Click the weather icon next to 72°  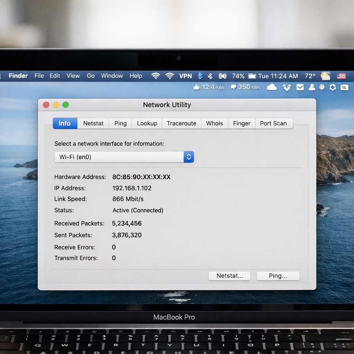point(325,76)
